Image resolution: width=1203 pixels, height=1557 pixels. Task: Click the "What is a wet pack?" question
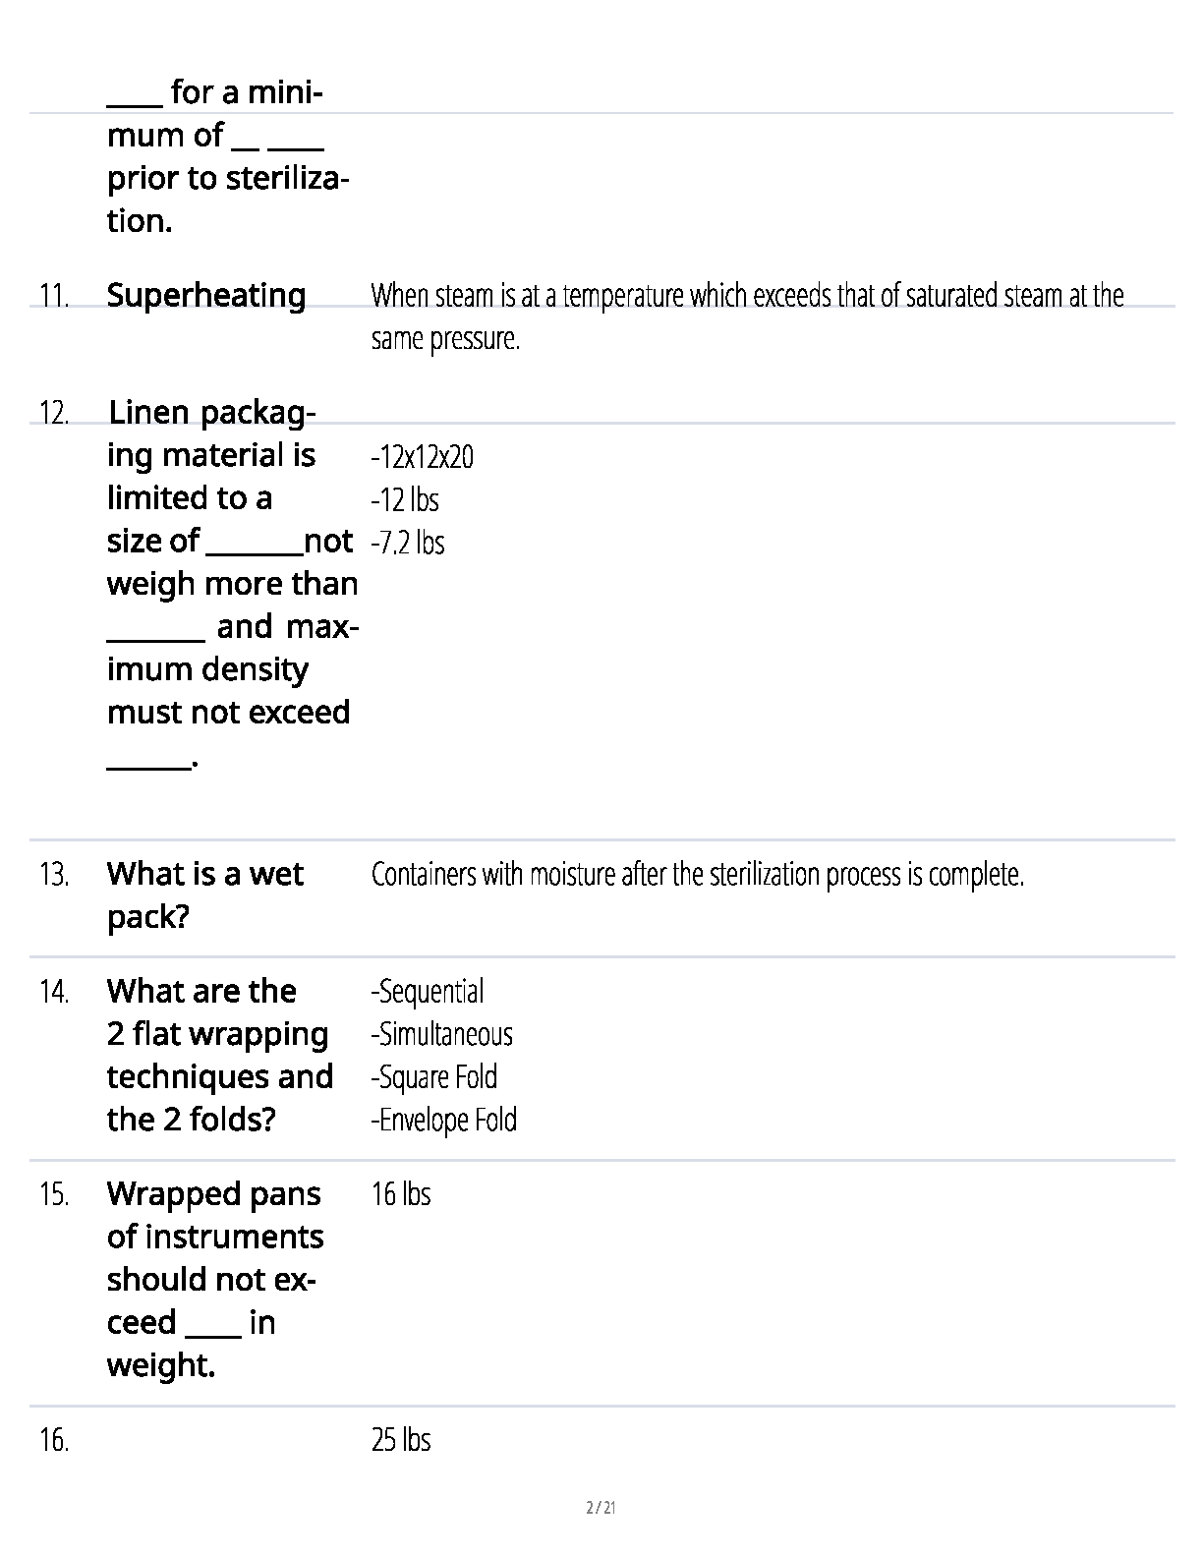coord(204,894)
